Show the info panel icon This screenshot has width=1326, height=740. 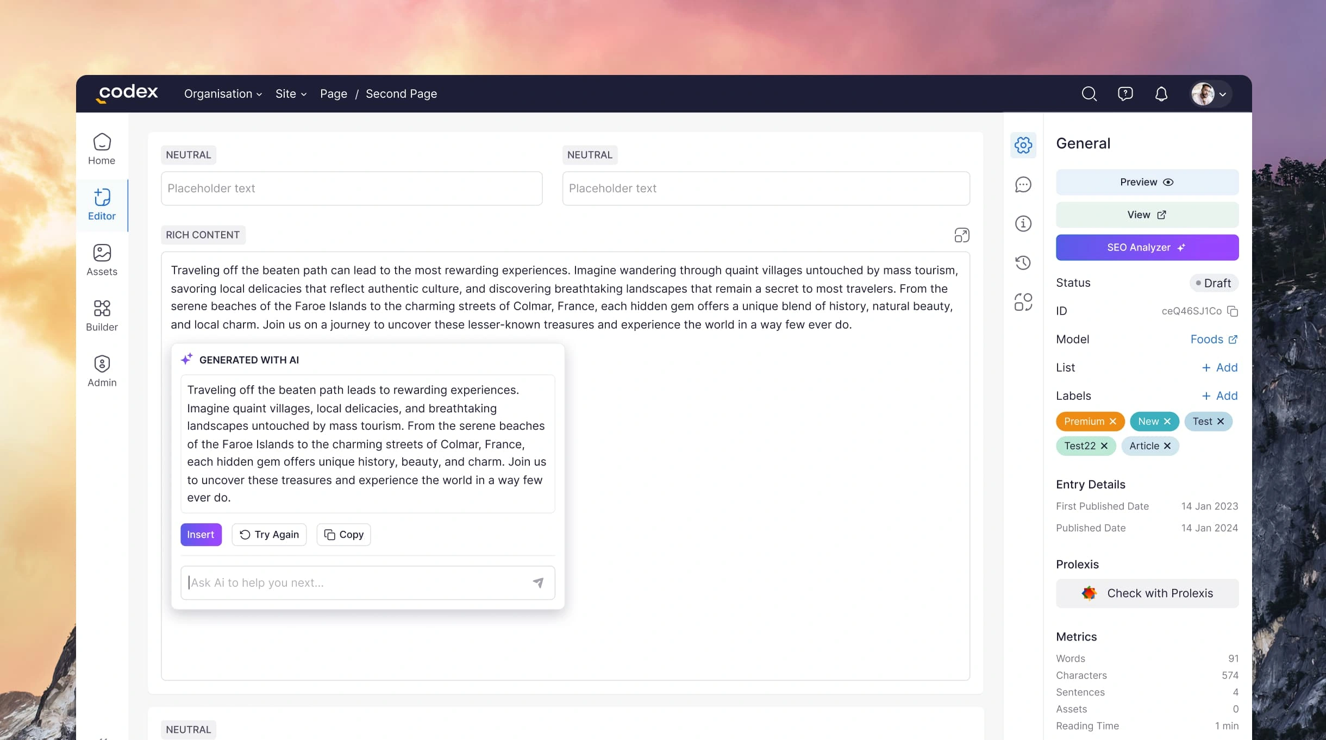point(1023,224)
